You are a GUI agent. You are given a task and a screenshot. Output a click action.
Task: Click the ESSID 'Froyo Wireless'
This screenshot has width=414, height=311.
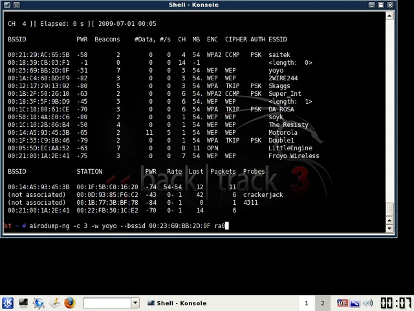point(294,155)
